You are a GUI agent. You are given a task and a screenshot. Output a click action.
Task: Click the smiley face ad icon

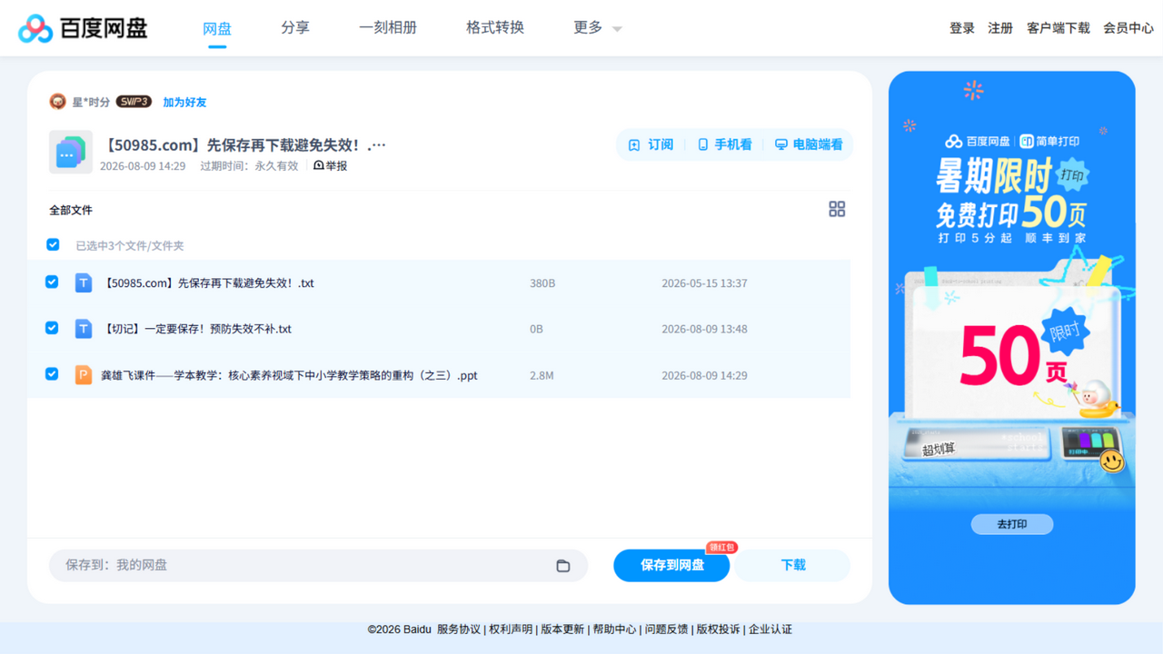coord(1112,461)
